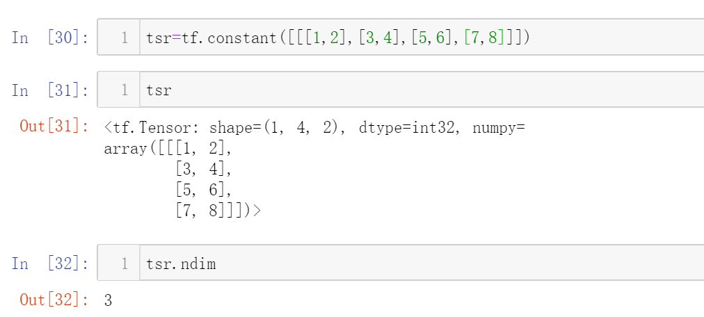Click line number 1 in cell 31
The width and height of the screenshot is (704, 317).
(125, 90)
